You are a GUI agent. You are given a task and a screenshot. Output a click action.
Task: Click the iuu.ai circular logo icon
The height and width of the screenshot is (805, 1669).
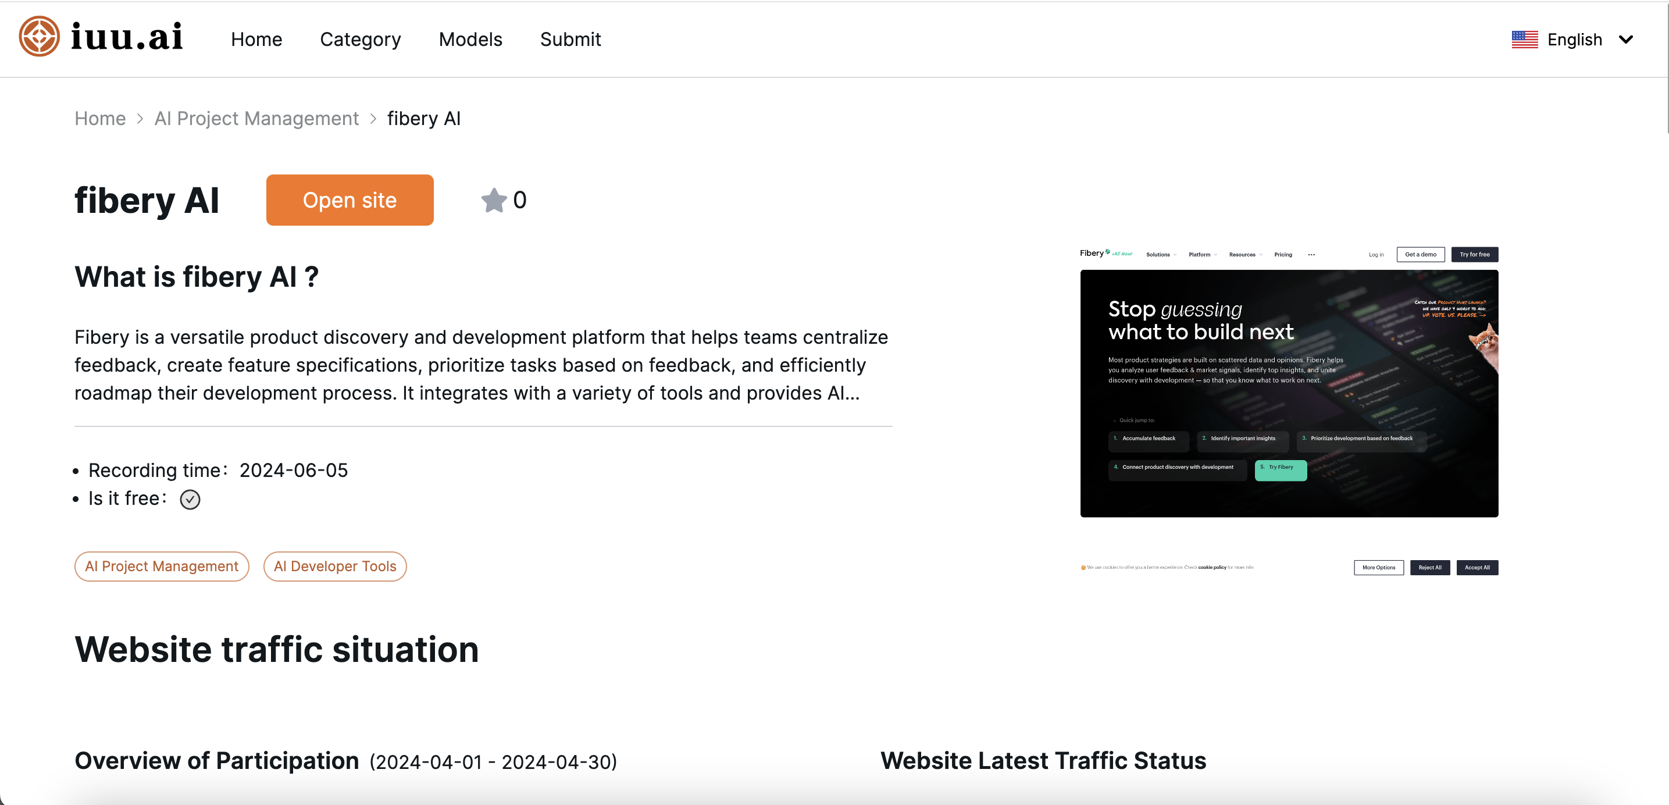pyautogui.click(x=39, y=37)
